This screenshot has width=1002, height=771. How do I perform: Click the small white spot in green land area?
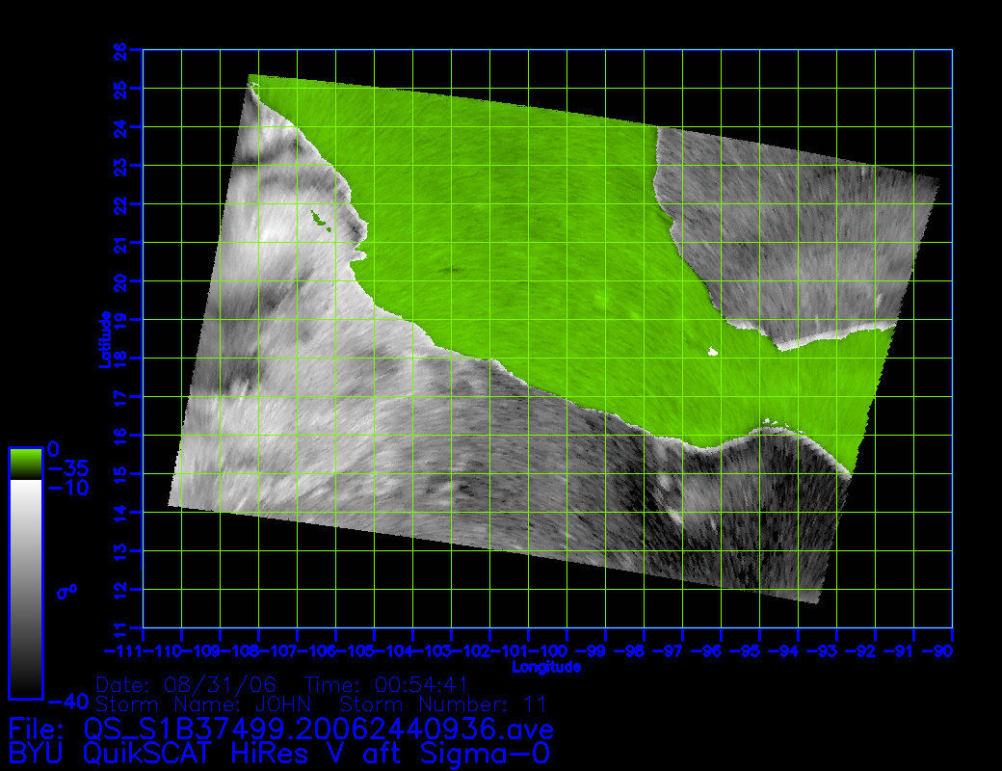pyautogui.click(x=713, y=352)
